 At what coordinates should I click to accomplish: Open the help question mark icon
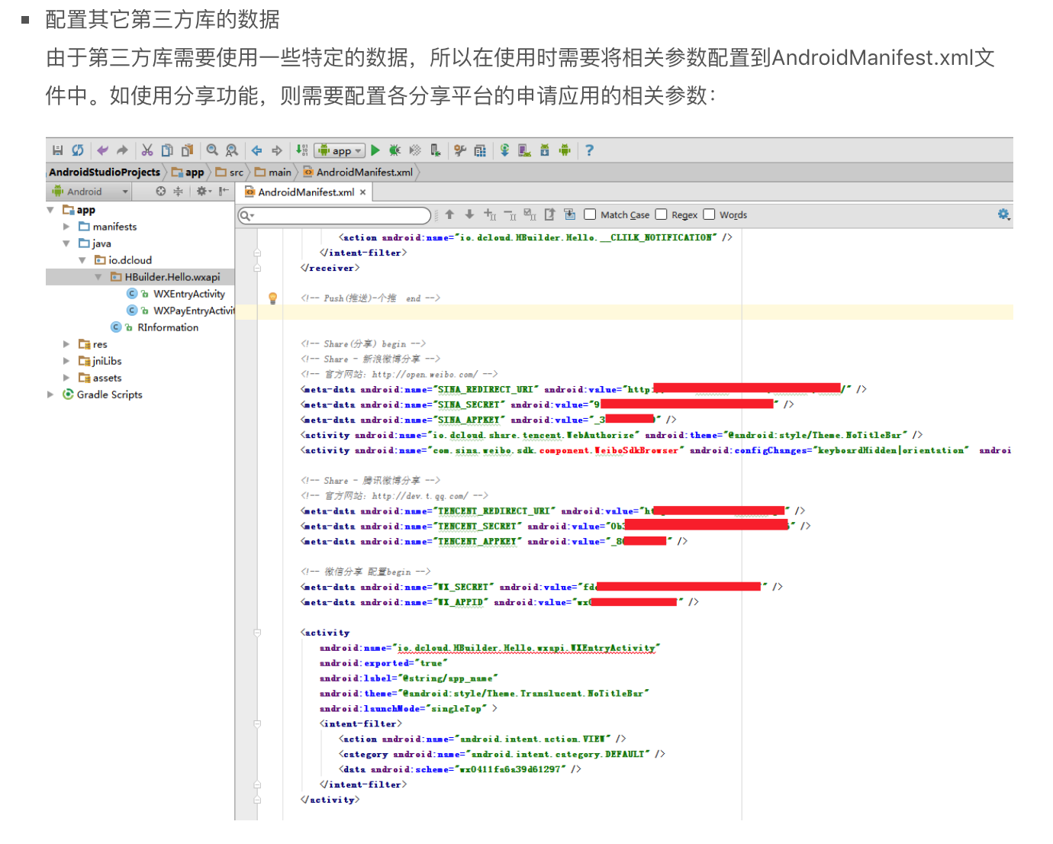tap(589, 150)
